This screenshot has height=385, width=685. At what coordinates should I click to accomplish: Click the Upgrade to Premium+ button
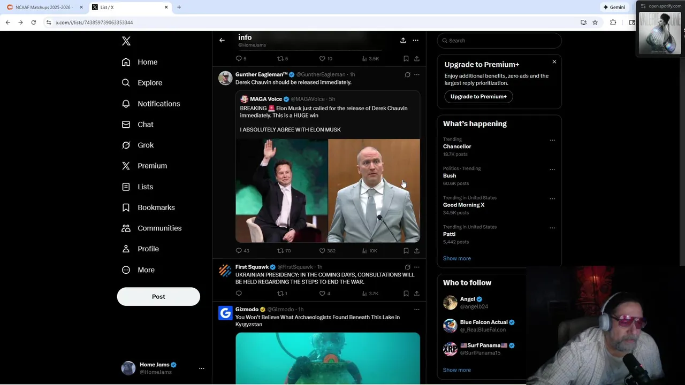tap(478, 96)
